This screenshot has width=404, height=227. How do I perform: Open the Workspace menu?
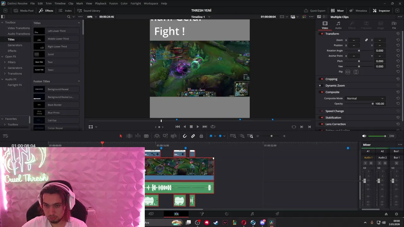[x=151, y=3]
